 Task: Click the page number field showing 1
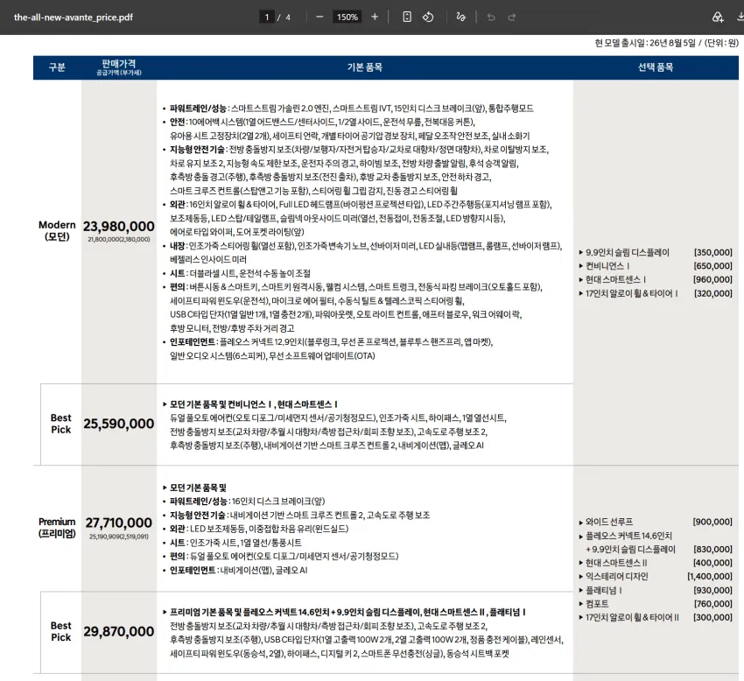(x=267, y=18)
